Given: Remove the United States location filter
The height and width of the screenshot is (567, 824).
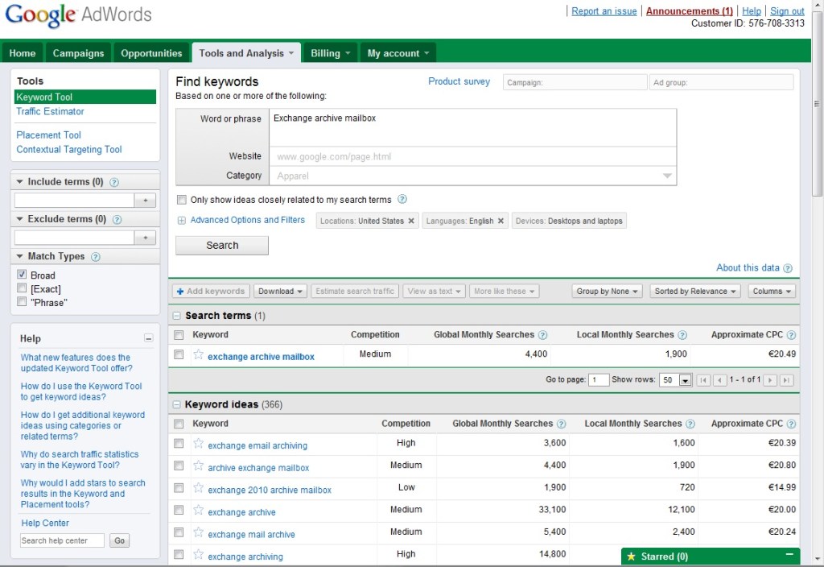Looking at the screenshot, I should tap(411, 221).
